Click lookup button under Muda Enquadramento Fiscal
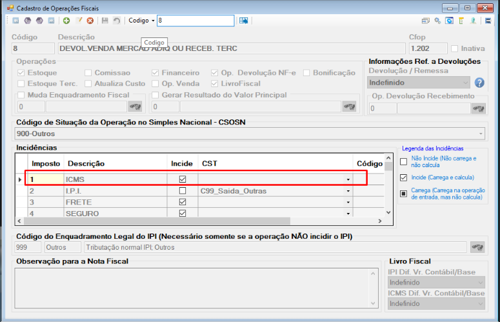This screenshot has width=500, height=322. tap(135, 106)
